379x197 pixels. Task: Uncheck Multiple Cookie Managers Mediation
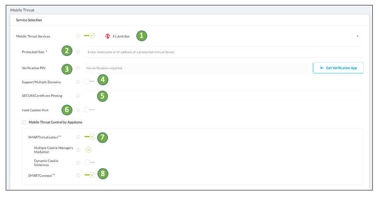(x=88, y=150)
